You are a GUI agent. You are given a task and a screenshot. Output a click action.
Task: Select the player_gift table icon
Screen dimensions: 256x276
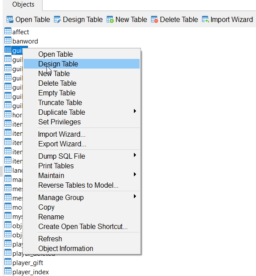pyautogui.click(x=8, y=262)
